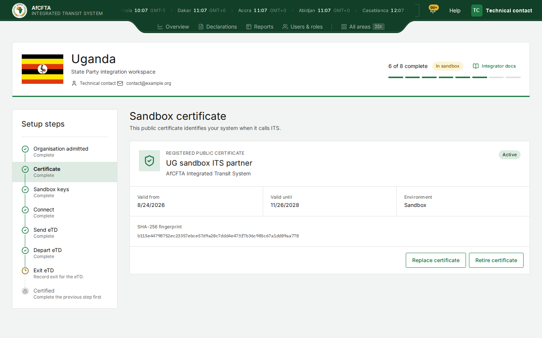The height and width of the screenshot is (338, 542).
Task: Click the Connect step check icon
Action: pyautogui.click(x=25, y=210)
